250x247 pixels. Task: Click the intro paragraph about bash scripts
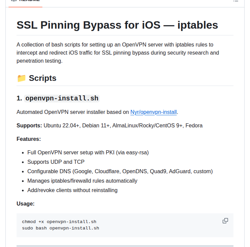(x=118, y=53)
